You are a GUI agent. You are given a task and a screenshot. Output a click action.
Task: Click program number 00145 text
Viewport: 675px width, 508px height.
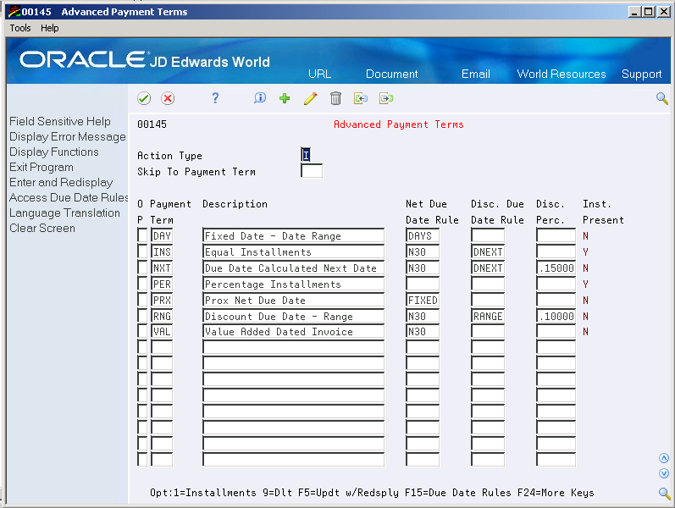[152, 124]
